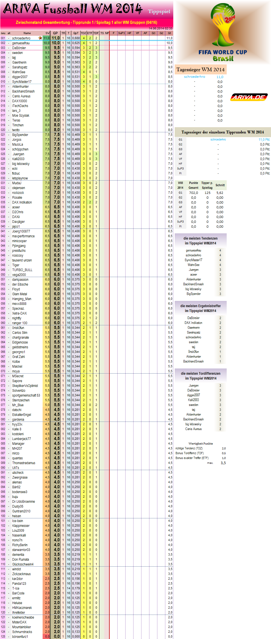Screen dimensions: 271x639
Task: Click the Tagessieger WM 2014 heading
Action: (200, 70)
